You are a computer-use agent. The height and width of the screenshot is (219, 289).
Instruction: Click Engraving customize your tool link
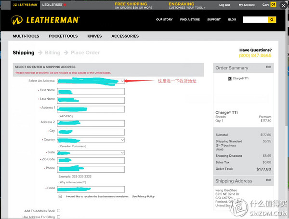tap(187, 5)
